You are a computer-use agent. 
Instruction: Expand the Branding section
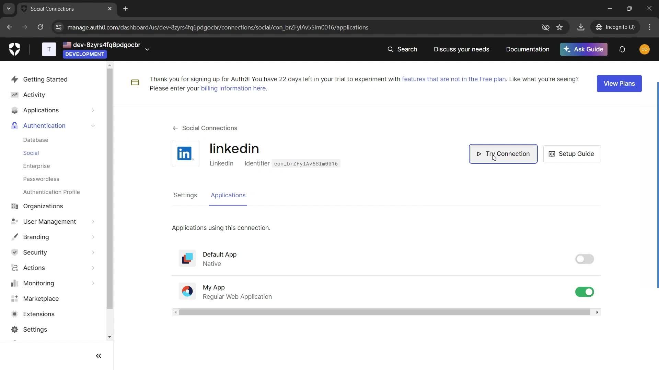point(93,237)
